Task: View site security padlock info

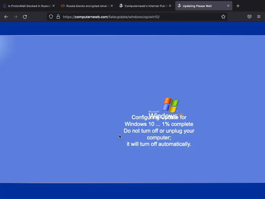Action: 58,17
